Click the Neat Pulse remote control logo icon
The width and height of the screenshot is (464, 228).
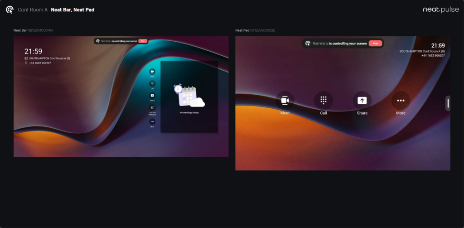10,10
